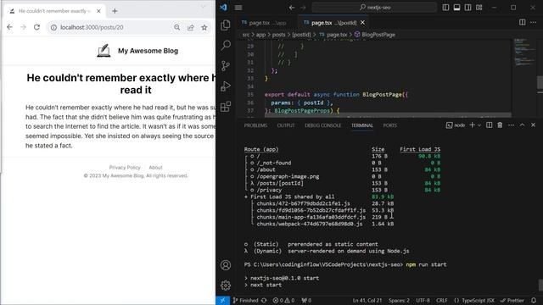Open the Search view in activity bar
The width and height of the screenshot is (543, 305).
tap(226, 45)
